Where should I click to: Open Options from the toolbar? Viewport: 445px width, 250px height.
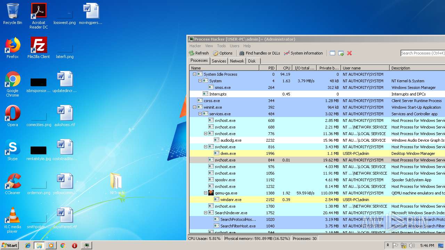click(x=222, y=53)
